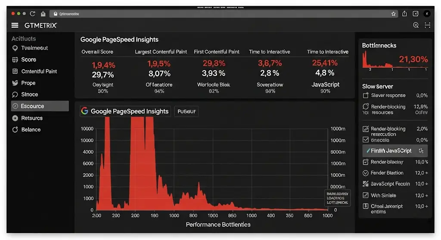Screen dimensions: 441x240
Task: Click the 29,7% overall score value
Action: coord(103,75)
